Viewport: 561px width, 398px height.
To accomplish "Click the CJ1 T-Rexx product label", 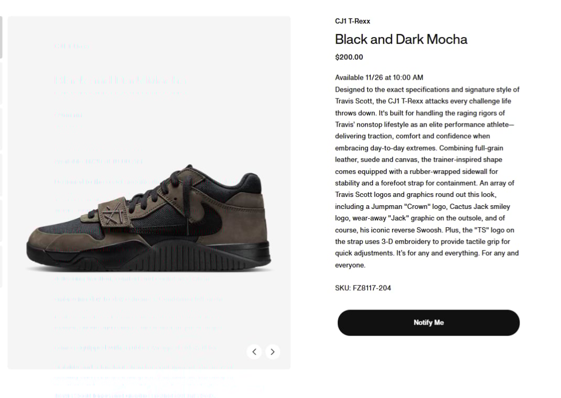I will point(352,21).
